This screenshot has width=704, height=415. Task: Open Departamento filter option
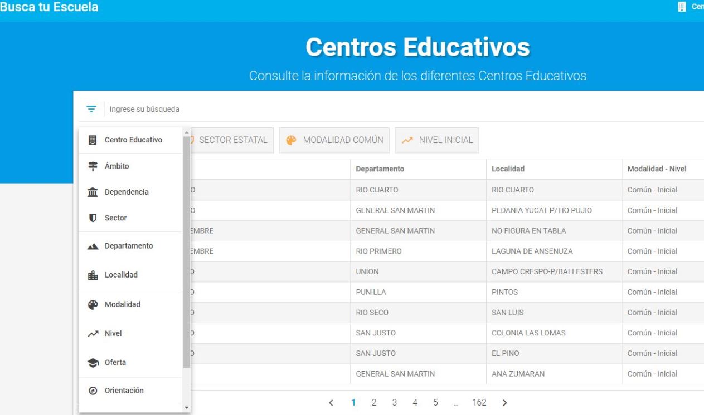point(130,246)
